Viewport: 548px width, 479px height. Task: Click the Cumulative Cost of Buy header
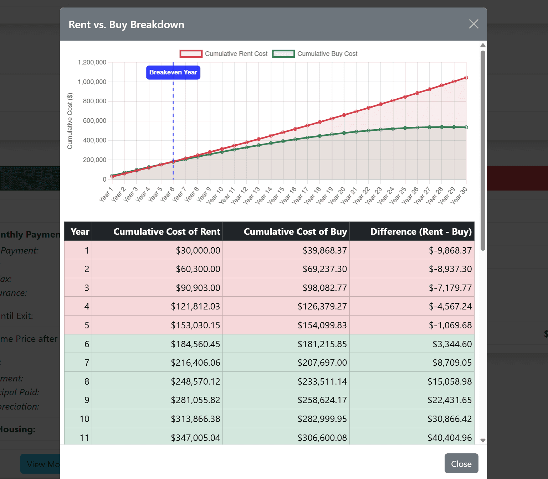point(295,231)
